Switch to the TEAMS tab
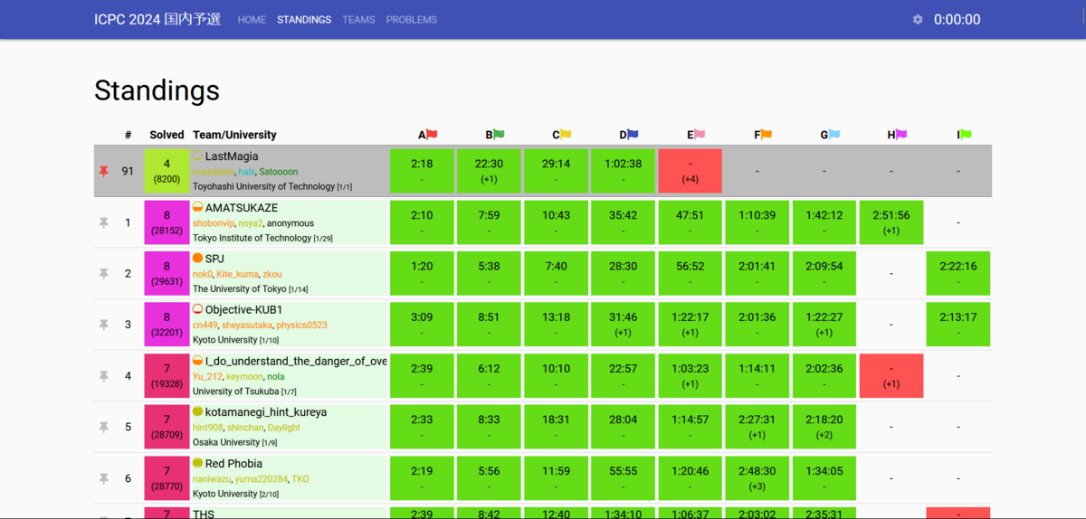The image size is (1086, 519). tap(358, 19)
